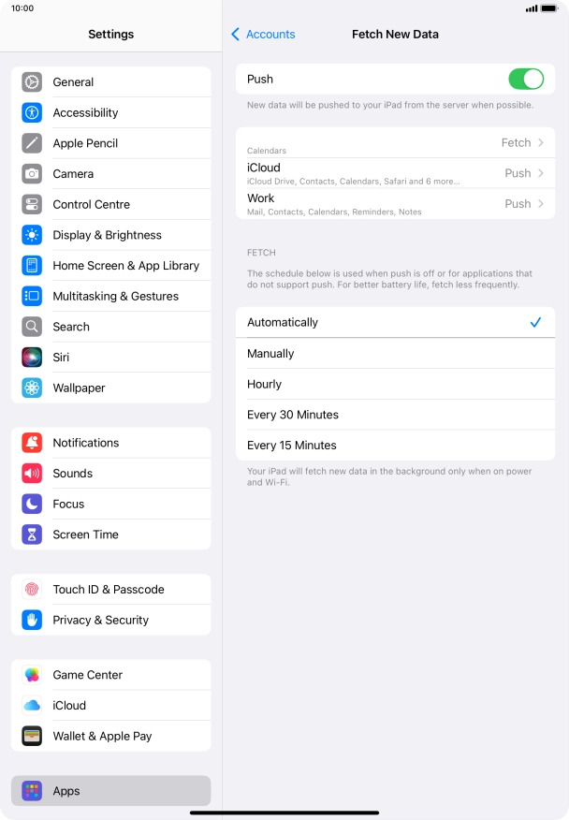Go back to Accounts

click(x=263, y=35)
